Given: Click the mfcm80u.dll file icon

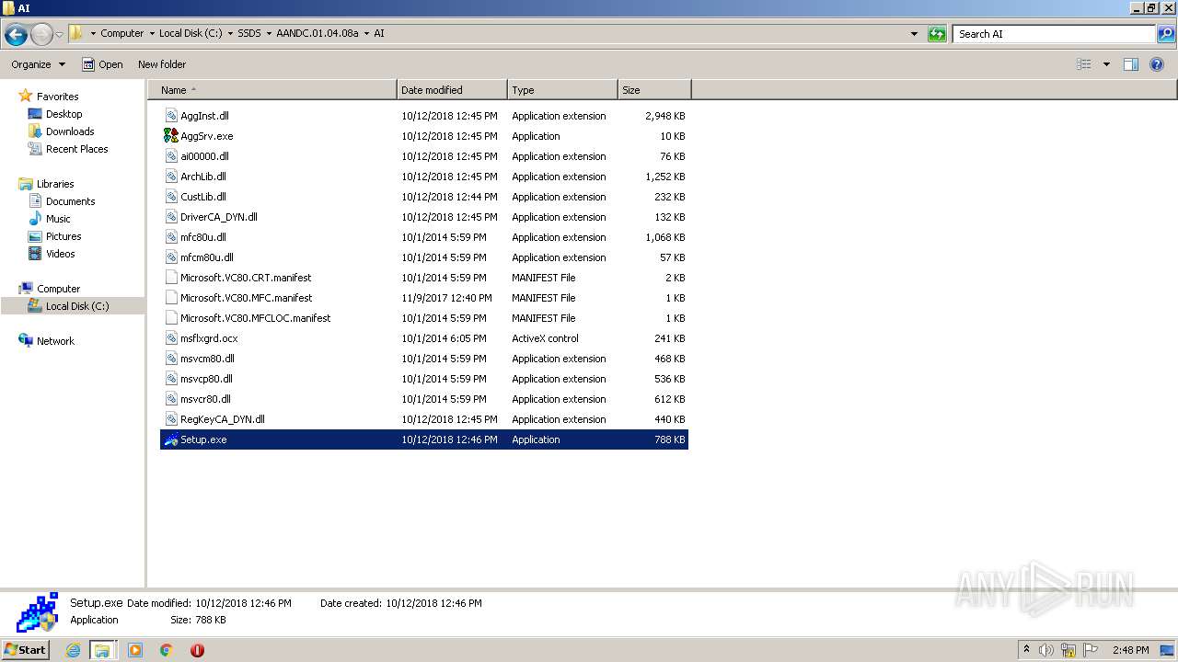Looking at the screenshot, I should point(171,257).
